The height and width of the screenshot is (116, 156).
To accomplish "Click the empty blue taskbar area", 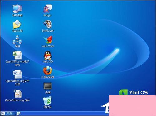I will tap(62, 114).
